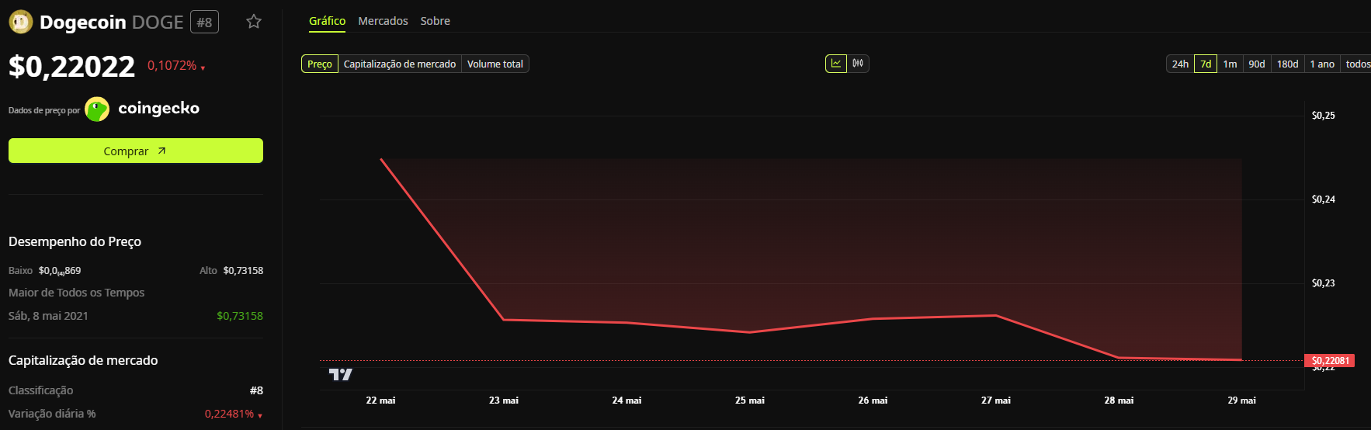Screen dimensions: 1371x430
Task: Add Dogecoin to favorites with star icon
Action: point(254,22)
